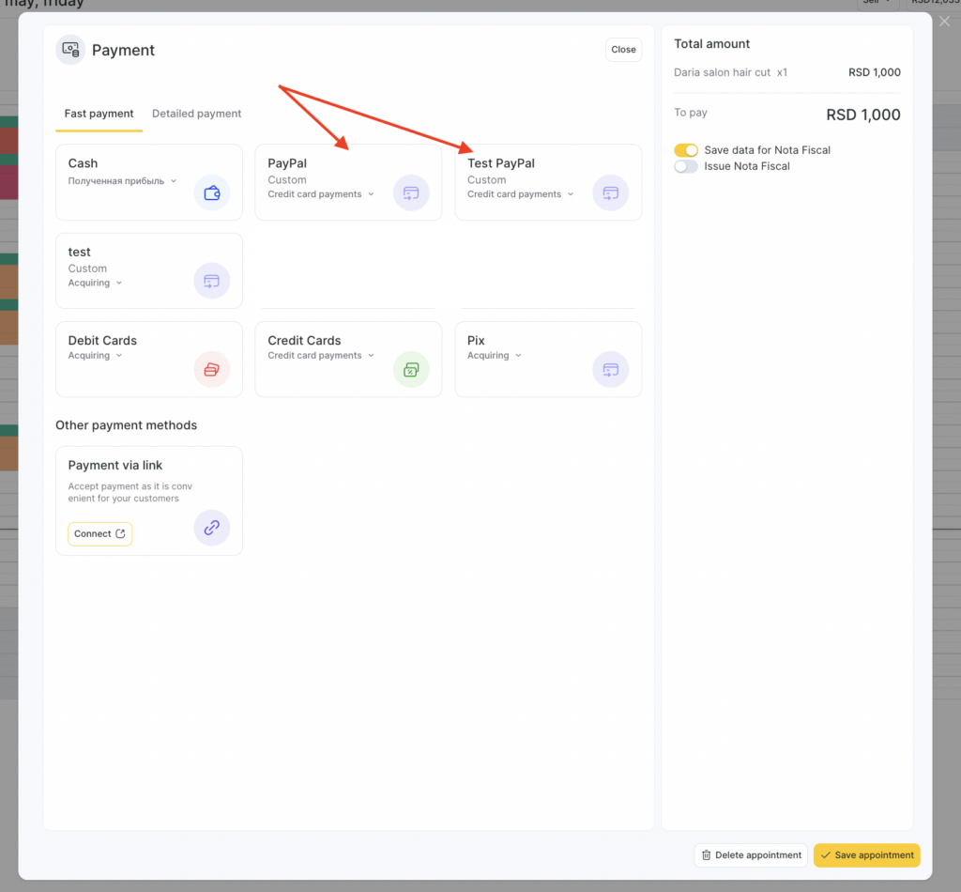
Task: Expand Credit Cards account dropdown
Action: pos(321,356)
